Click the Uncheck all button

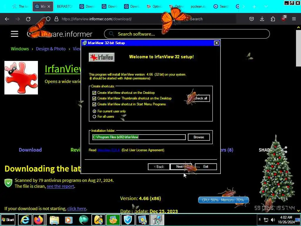(x=199, y=98)
